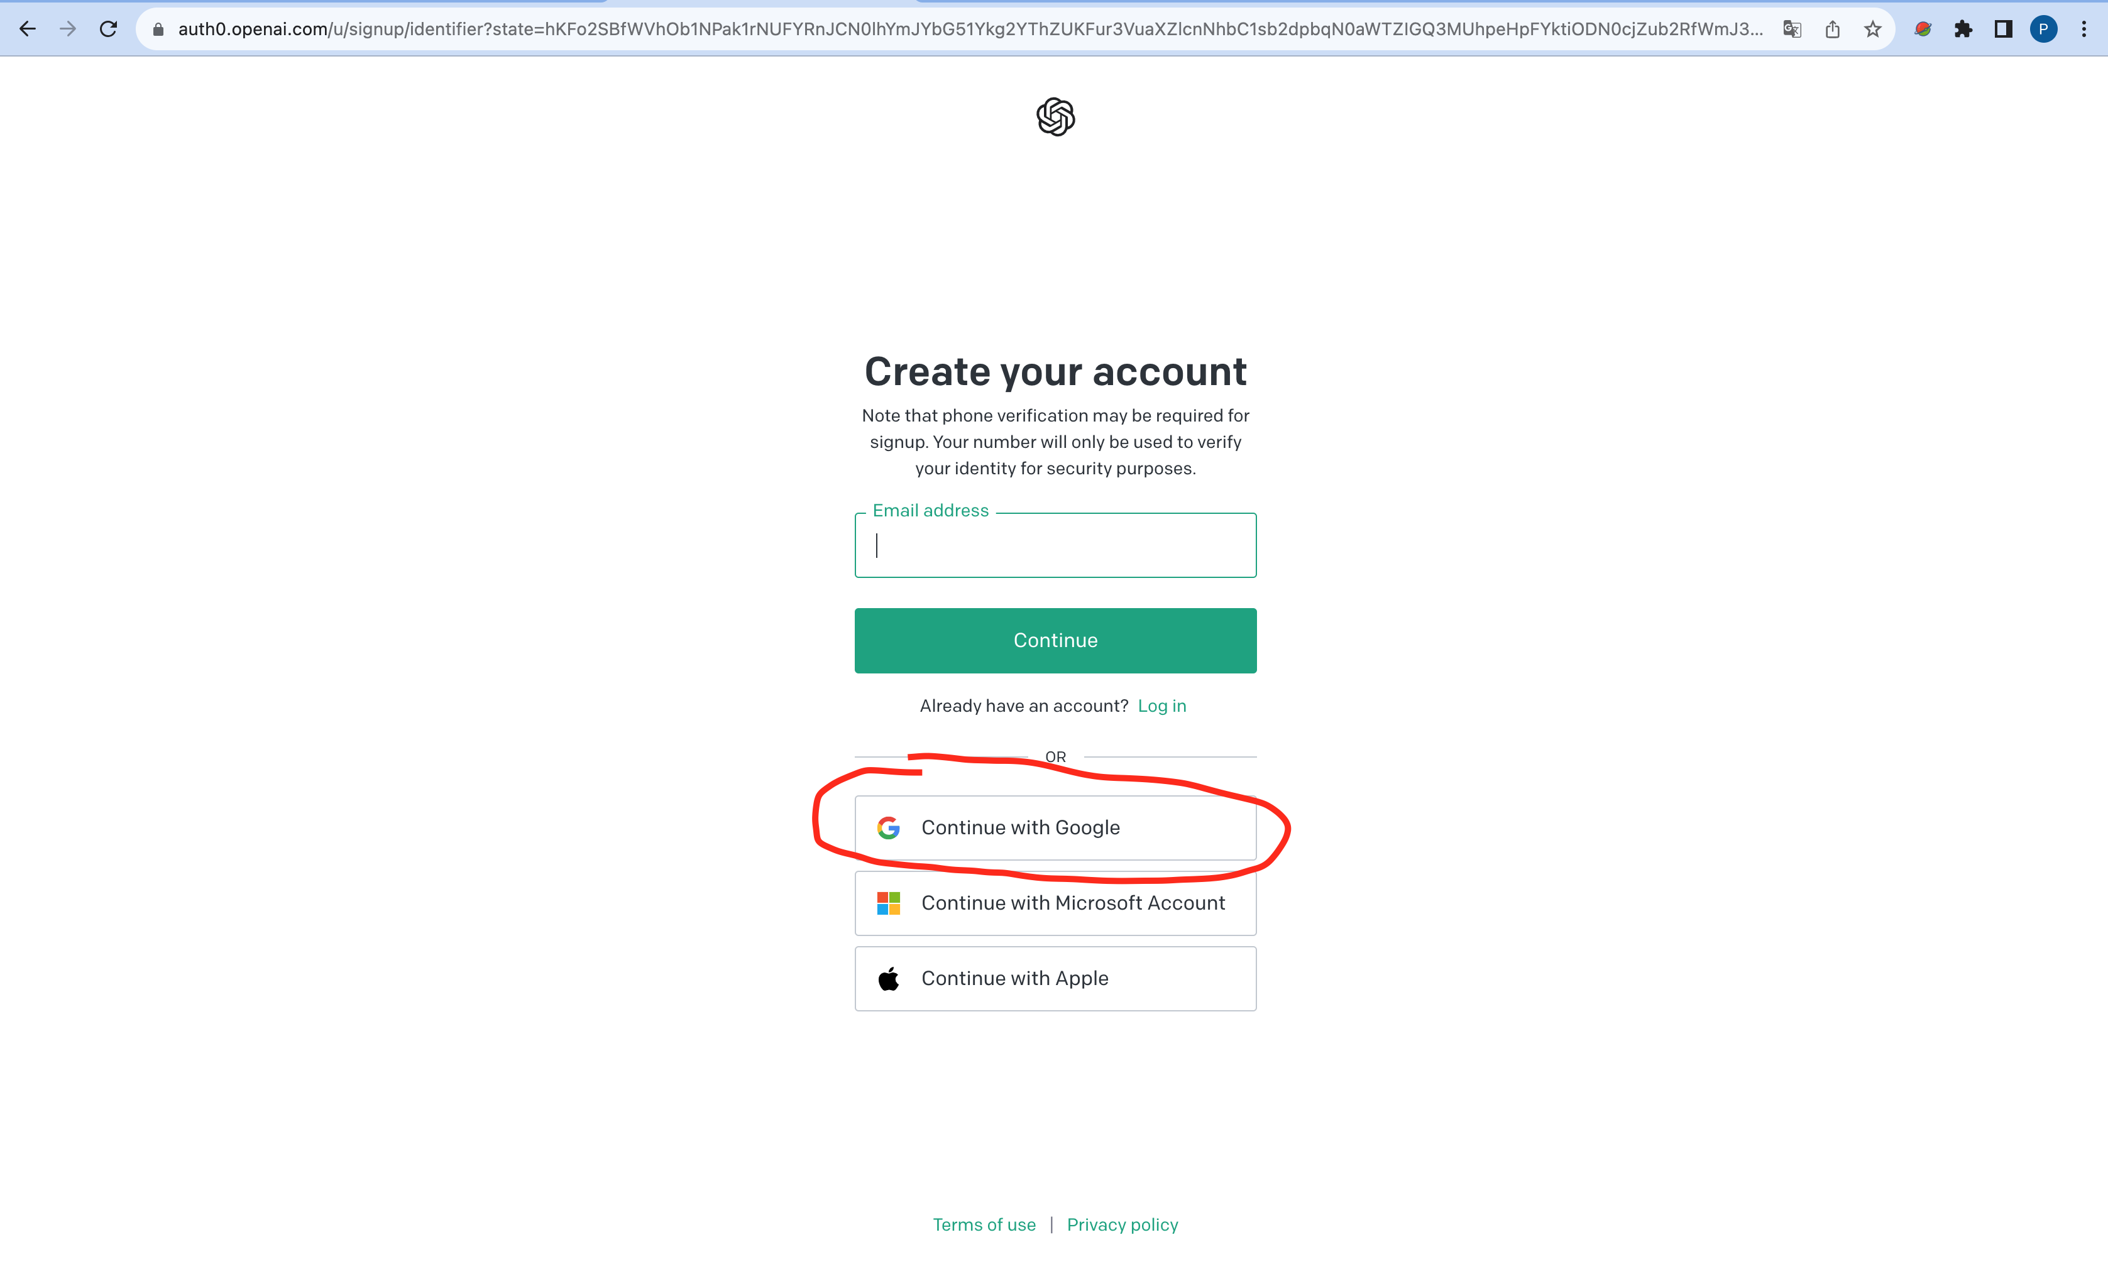Screen dimensions: 2108x1269
Task: Click the browser back arrow
Action: tap(28, 29)
